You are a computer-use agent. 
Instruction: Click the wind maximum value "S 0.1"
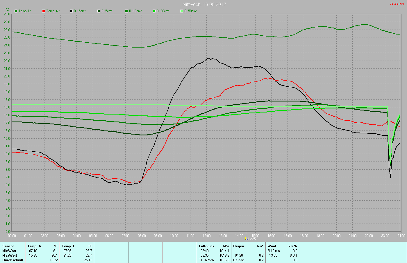(293, 255)
